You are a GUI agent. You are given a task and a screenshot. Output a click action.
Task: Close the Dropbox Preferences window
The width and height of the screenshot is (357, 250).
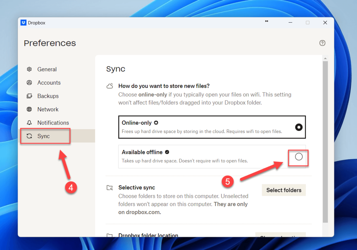tap(325, 23)
